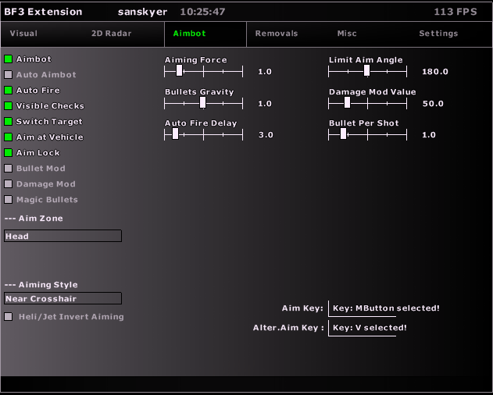Toggle Visible Checks option

pos(8,106)
